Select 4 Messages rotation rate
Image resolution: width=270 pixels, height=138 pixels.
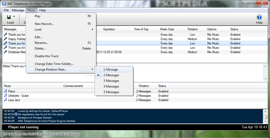point(114,86)
